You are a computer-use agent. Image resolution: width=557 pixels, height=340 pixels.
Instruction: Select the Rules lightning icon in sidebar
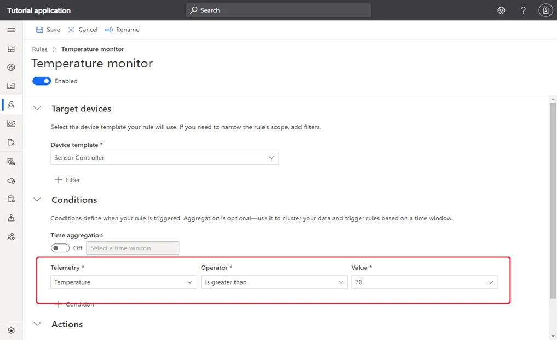(x=11, y=105)
